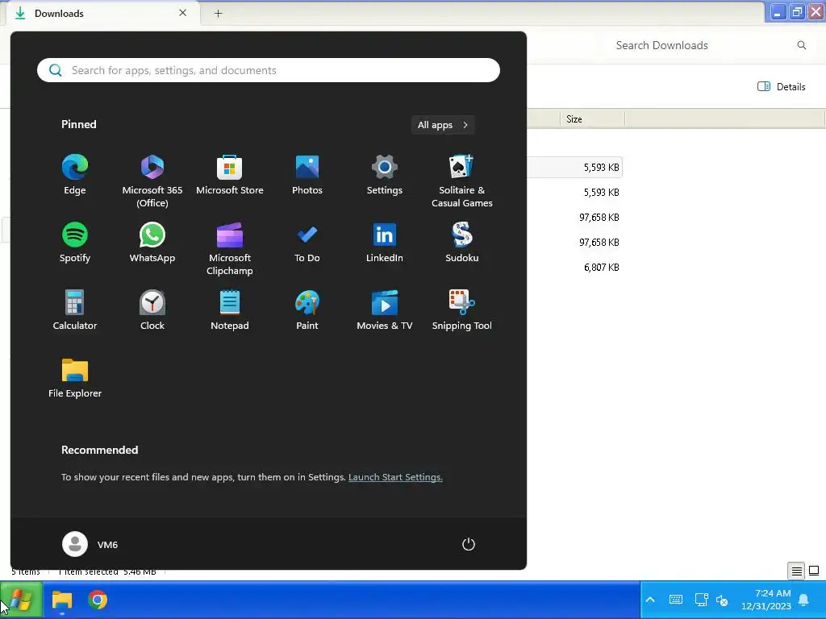Select the Downloads tab in File Explorer
This screenshot has width=826, height=619.
(102, 13)
